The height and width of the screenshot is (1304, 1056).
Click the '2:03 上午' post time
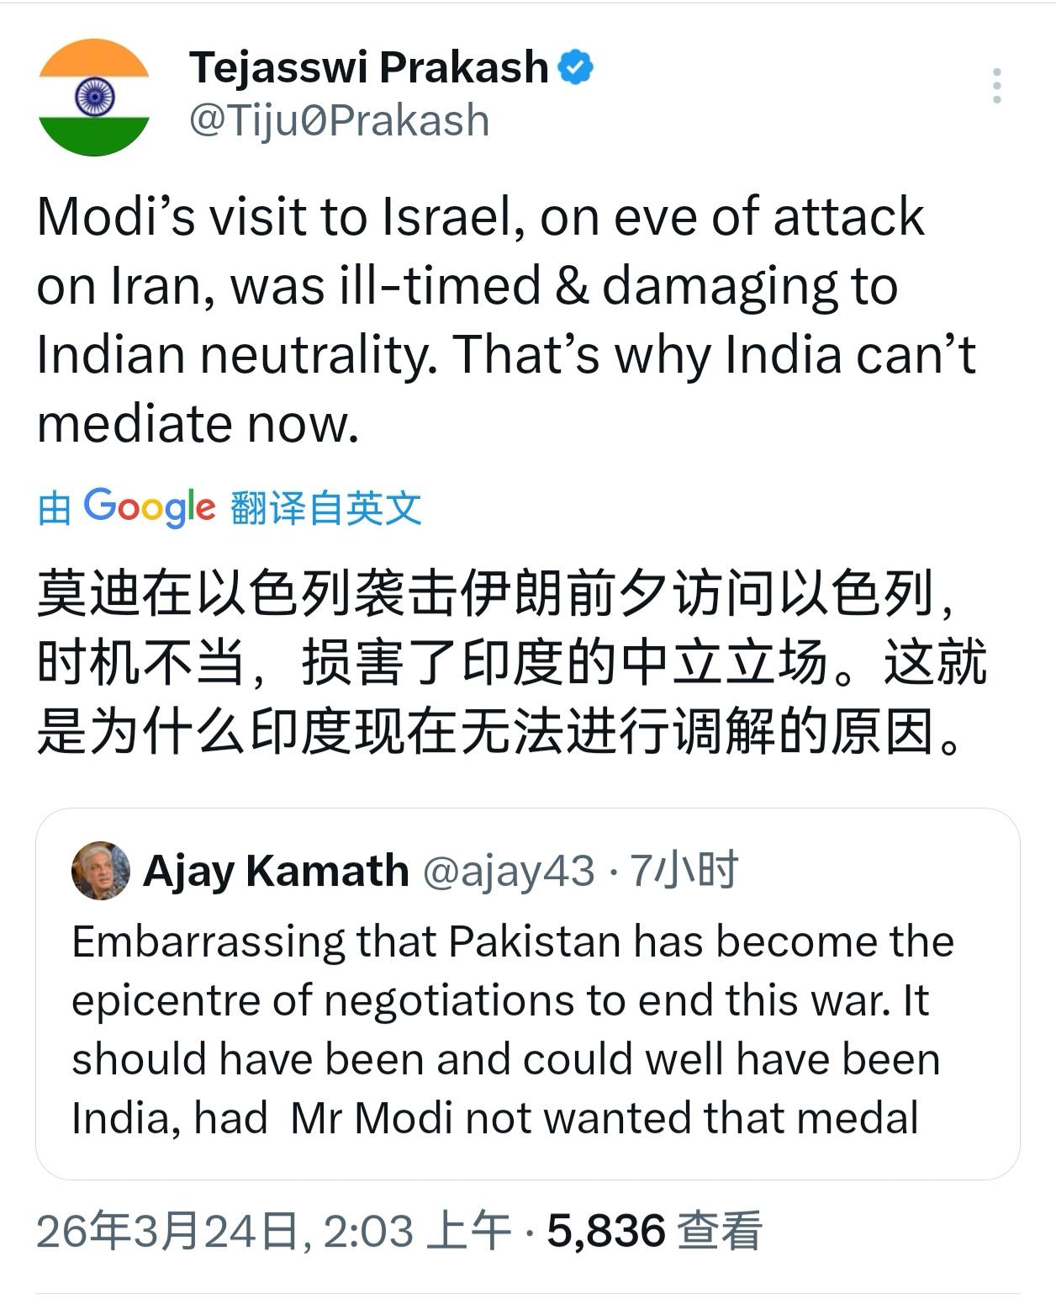(417, 1232)
